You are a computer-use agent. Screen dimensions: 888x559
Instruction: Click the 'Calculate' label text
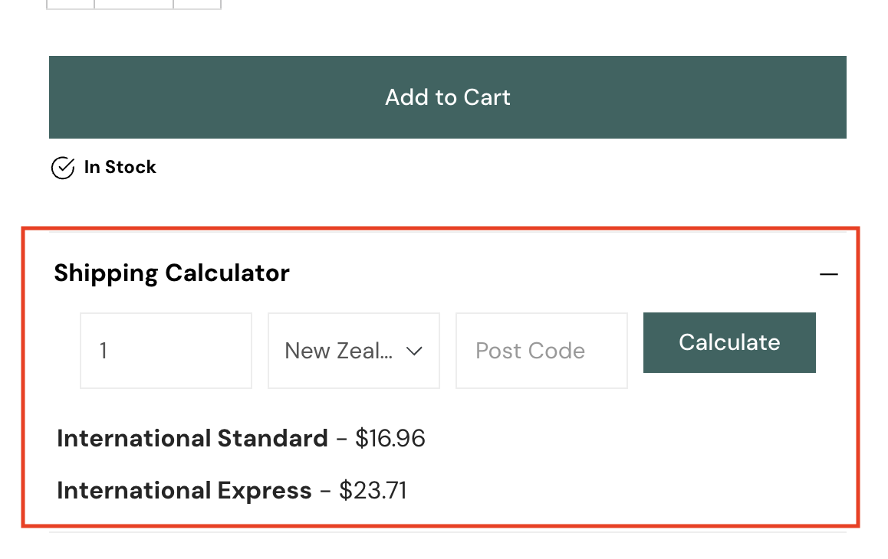coord(729,342)
